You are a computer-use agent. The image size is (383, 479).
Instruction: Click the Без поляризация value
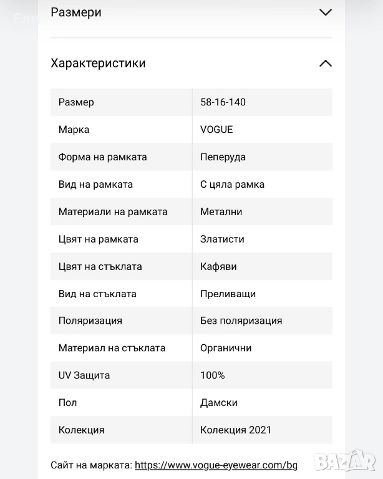pos(241,321)
